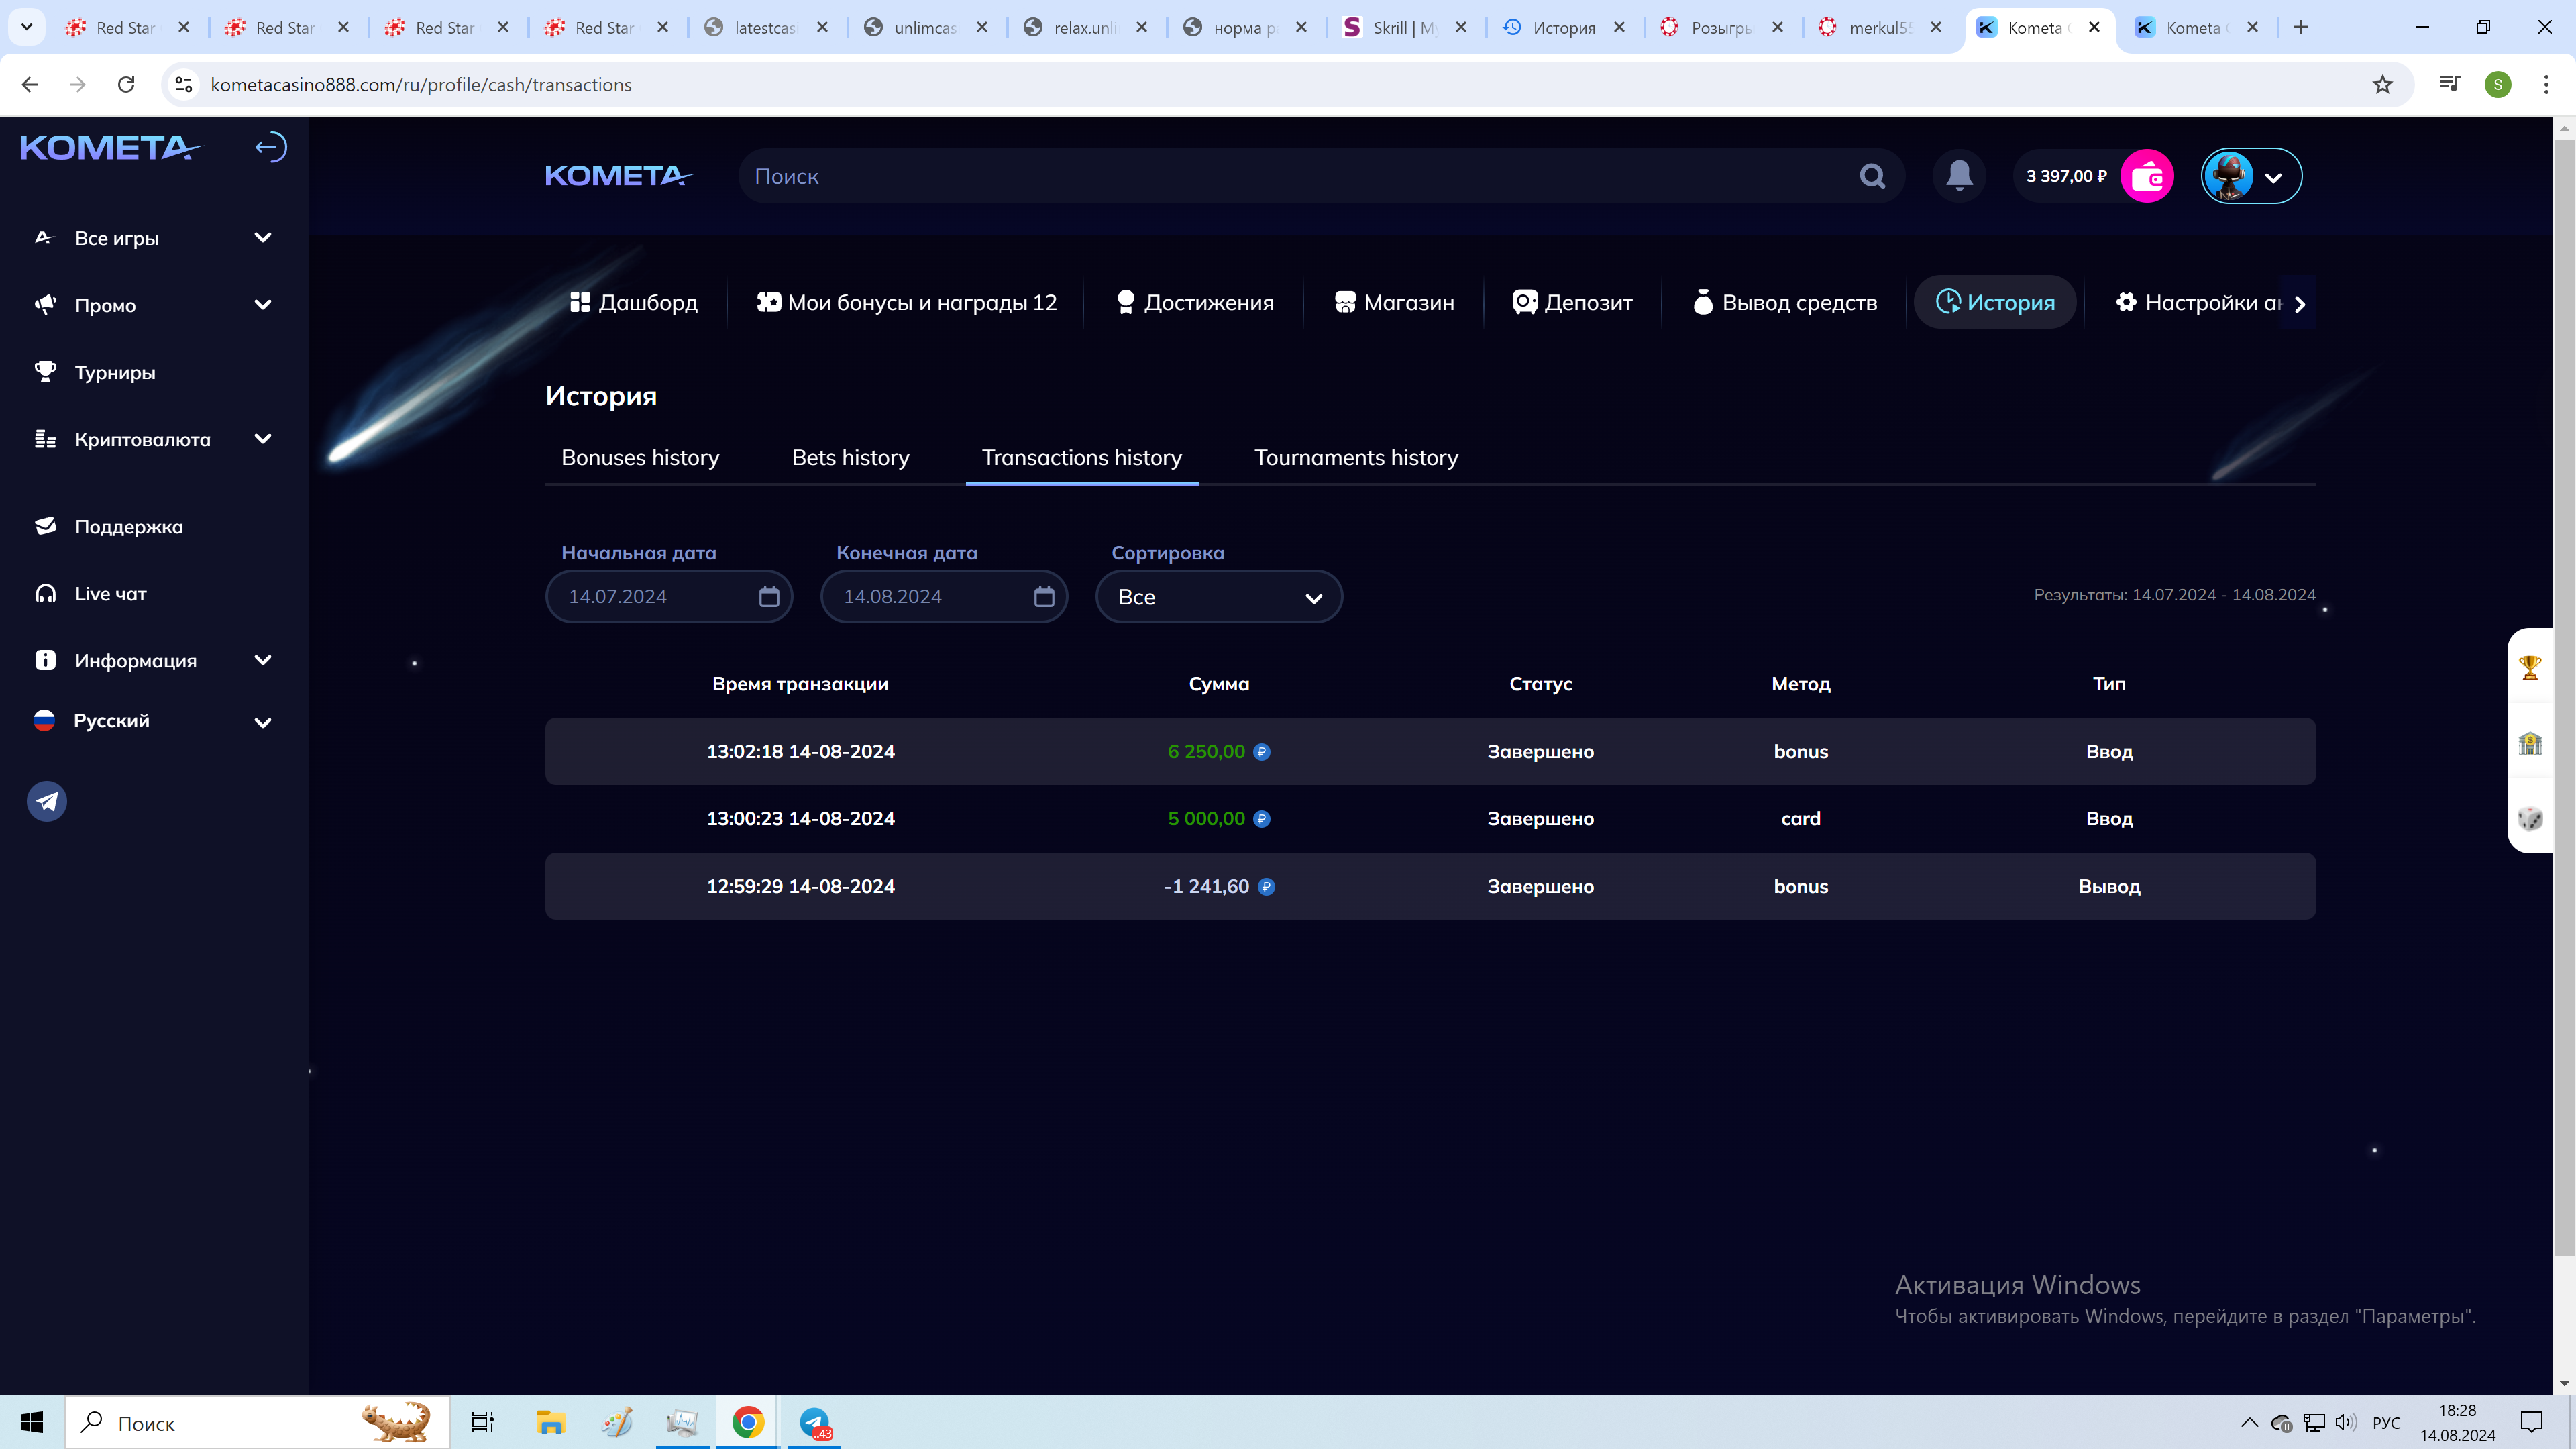Switch to Bonuses history tab
2576x1449 pixels.
[x=640, y=458]
